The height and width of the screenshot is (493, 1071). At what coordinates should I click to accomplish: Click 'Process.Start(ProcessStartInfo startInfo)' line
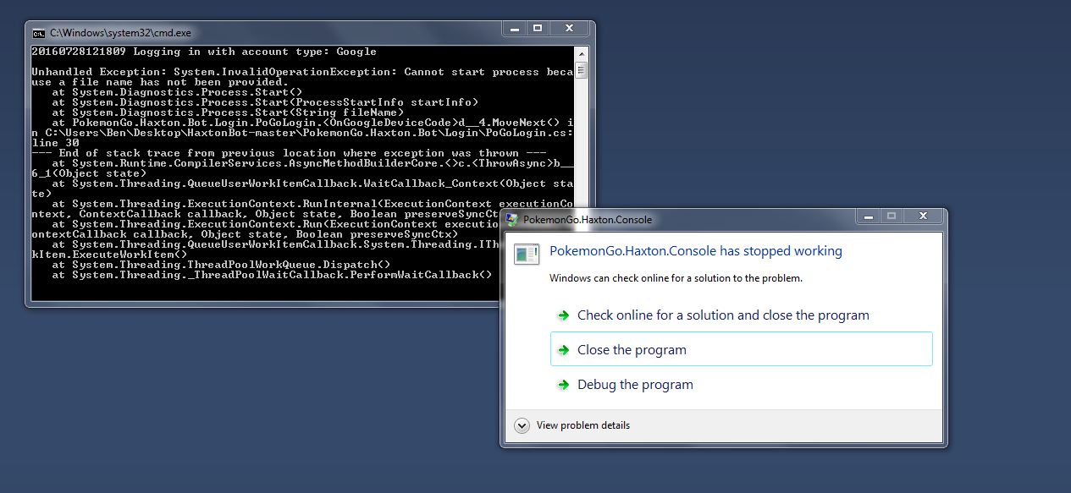[265, 102]
